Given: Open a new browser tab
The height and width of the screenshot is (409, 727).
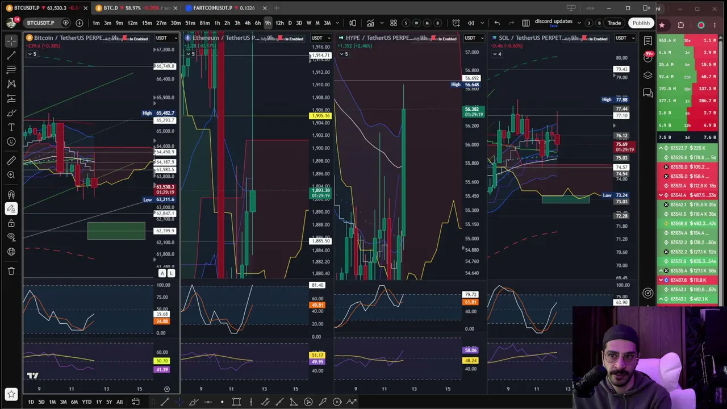Looking at the screenshot, I should (x=277, y=8).
